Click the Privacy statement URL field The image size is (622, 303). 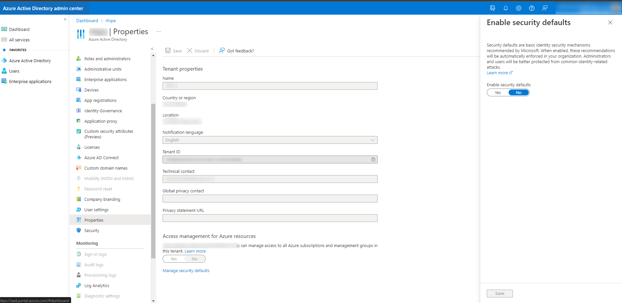(x=270, y=218)
